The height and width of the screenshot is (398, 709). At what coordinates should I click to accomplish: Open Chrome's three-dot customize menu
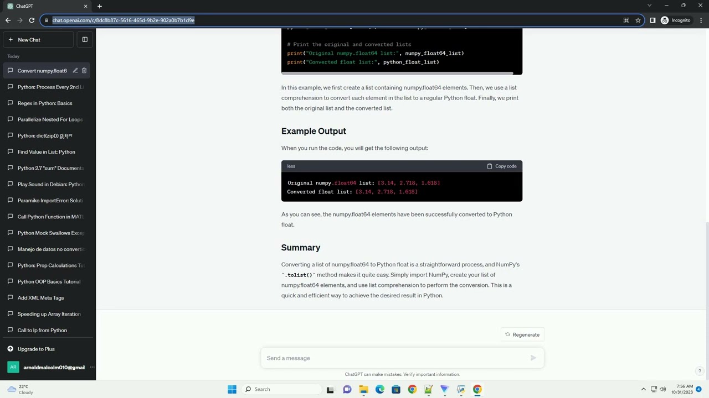(701, 20)
